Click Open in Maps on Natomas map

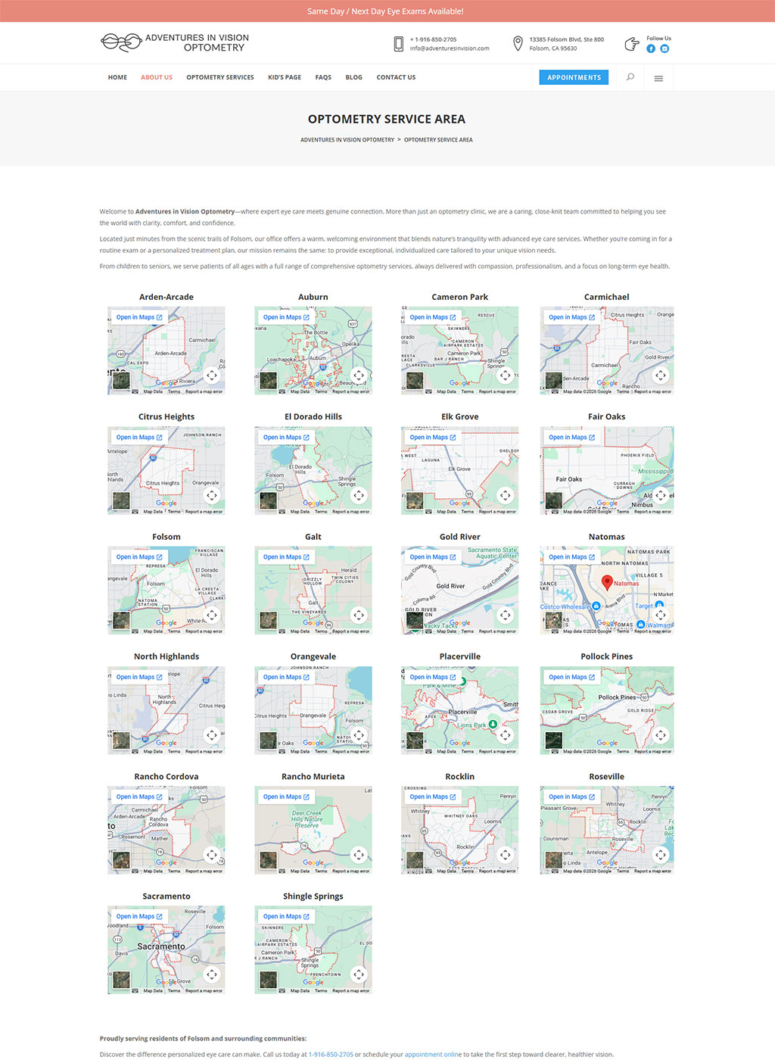(x=572, y=557)
